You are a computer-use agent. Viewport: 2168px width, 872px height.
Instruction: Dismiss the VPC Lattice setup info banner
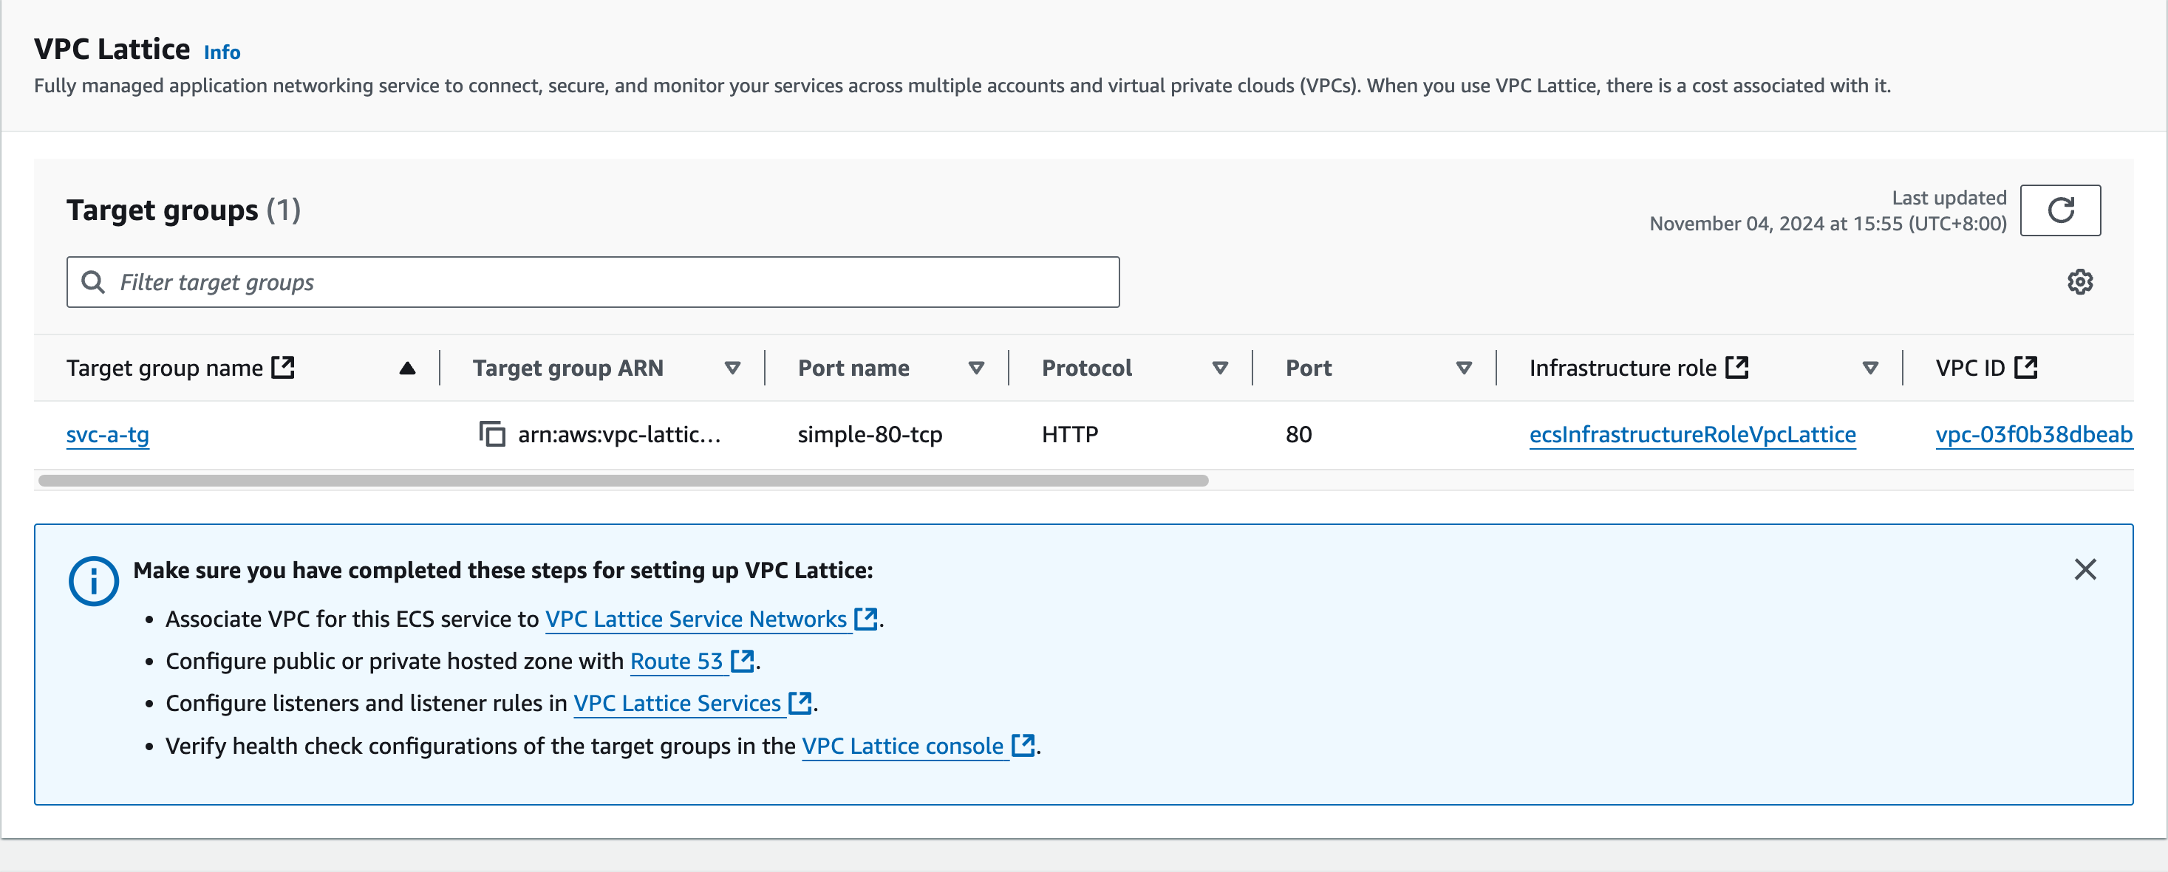pos(2085,570)
